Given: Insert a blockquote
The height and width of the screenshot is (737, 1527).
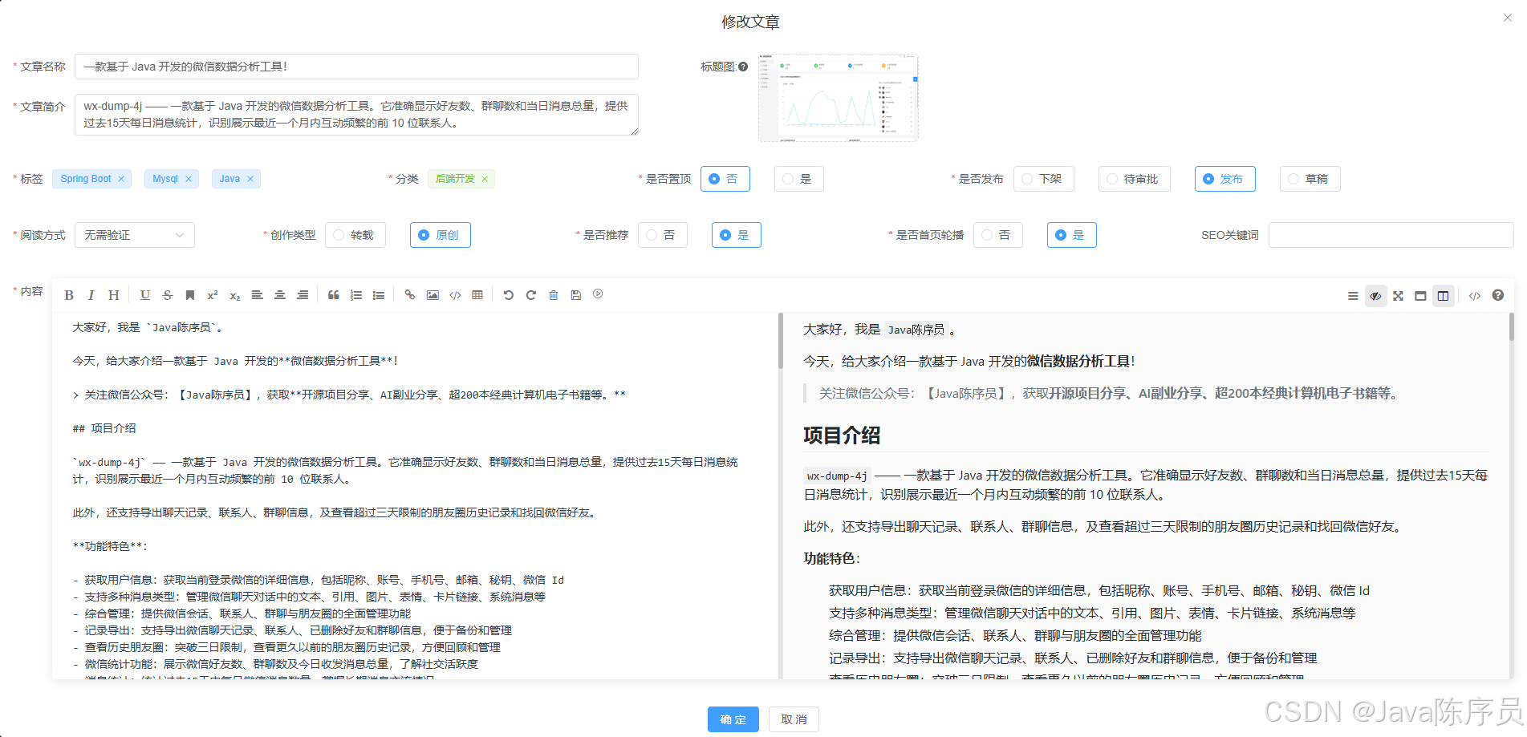Looking at the screenshot, I should 333,295.
